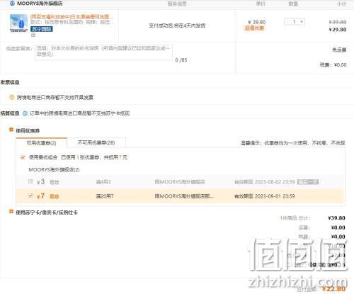Click the ¥39.80 unit price
Screen dimensions: 354x294
[257, 22]
